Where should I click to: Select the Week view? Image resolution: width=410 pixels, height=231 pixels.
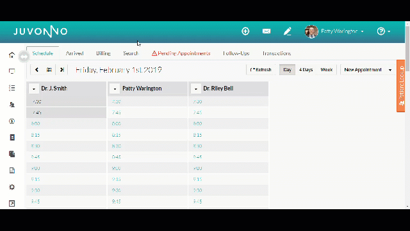[326, 70]
